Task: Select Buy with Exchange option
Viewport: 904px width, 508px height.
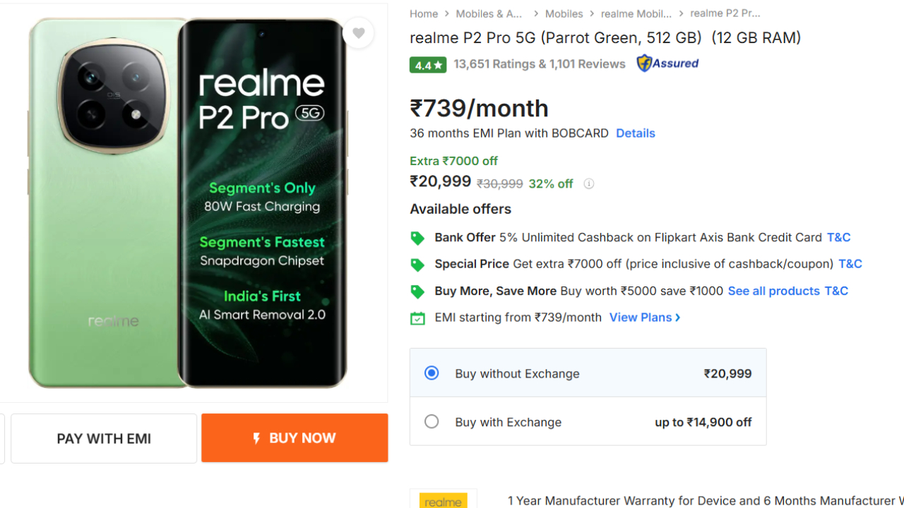Action: click(x=432, y=422)
